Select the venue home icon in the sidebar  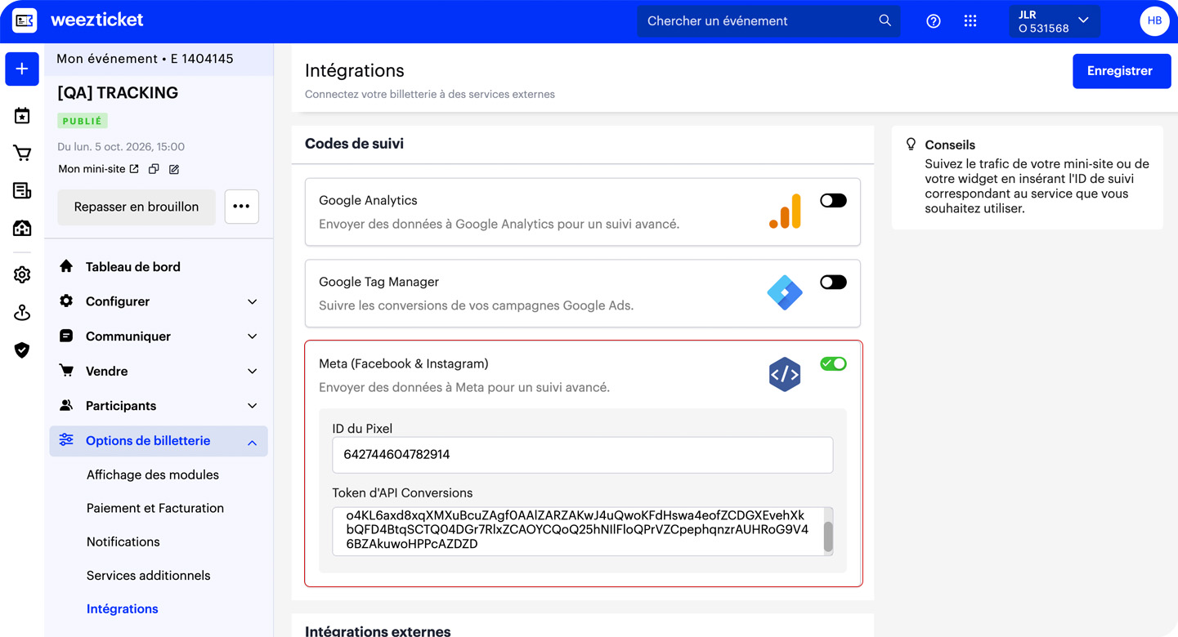(21, 228)
